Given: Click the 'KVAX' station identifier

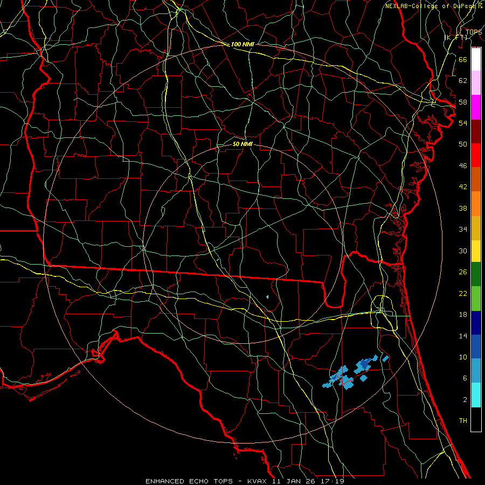Looking at the screenshot, I should [258, 481].
